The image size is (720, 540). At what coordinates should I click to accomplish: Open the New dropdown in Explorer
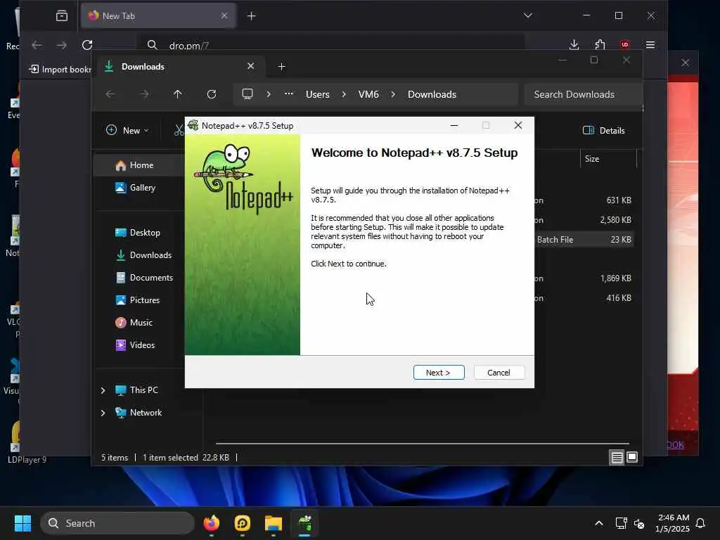(x=127, y=130)
